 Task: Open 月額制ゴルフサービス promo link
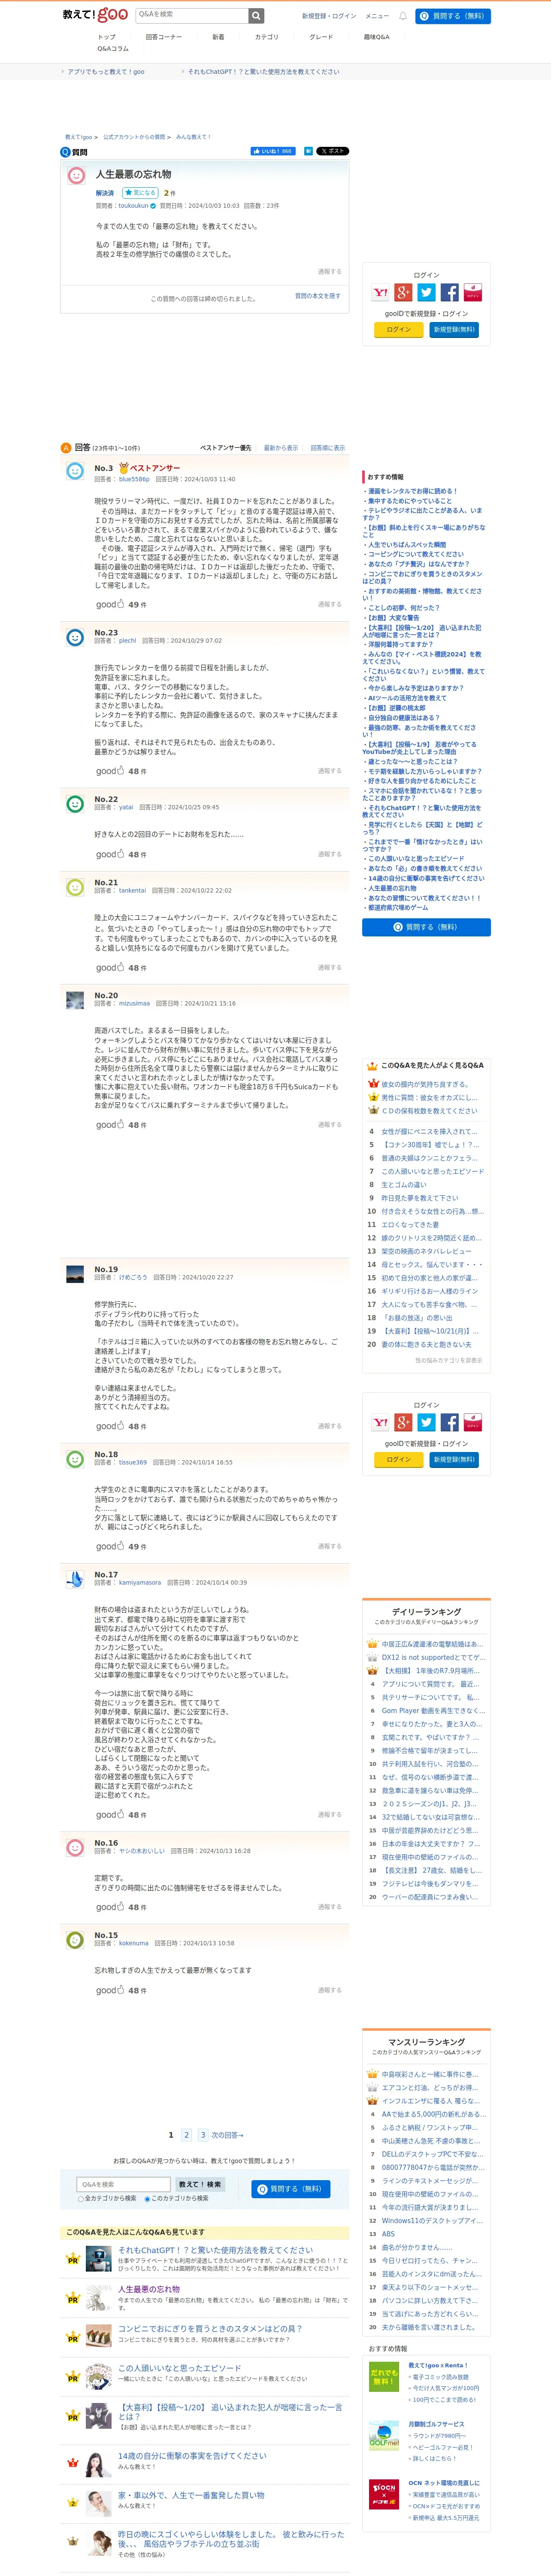point(436,2424)
